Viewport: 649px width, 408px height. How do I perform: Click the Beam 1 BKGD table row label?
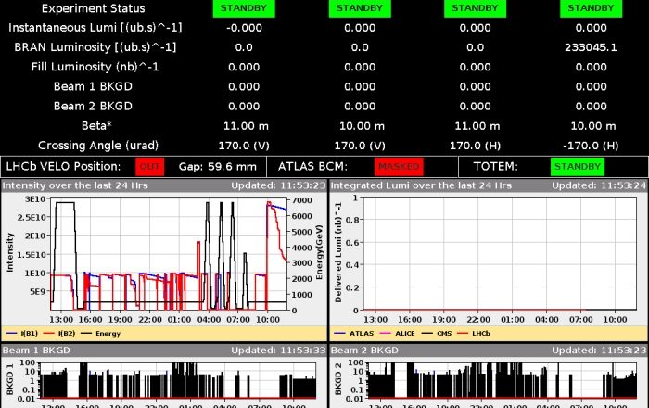pyautogui.click(x=93, y=86)
